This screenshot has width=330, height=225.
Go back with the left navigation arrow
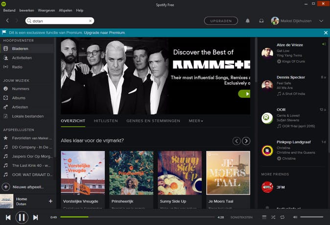(7, 21)
